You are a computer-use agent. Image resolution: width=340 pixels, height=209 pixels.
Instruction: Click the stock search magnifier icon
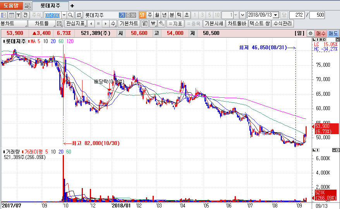point(70,15)
